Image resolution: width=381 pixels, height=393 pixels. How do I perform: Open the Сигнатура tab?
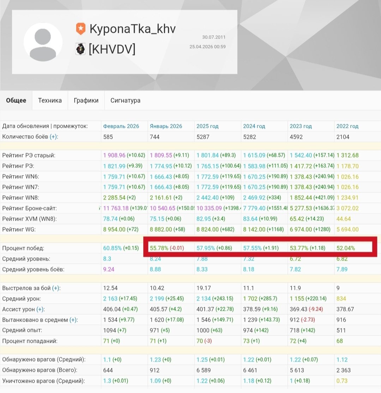[126, 100]
